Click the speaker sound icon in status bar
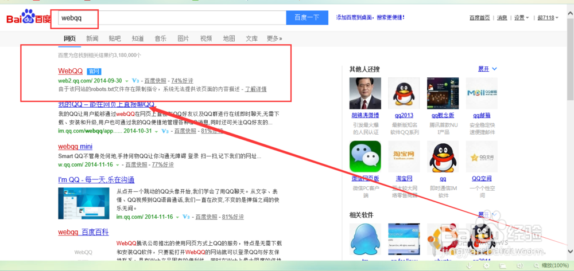The height and width of the screenshot is (271, 574). [x=519, y=265]
